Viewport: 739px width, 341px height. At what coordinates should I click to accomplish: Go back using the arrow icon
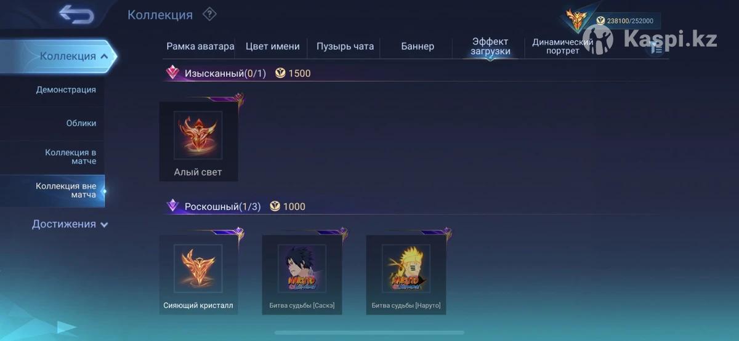point(76,15)
